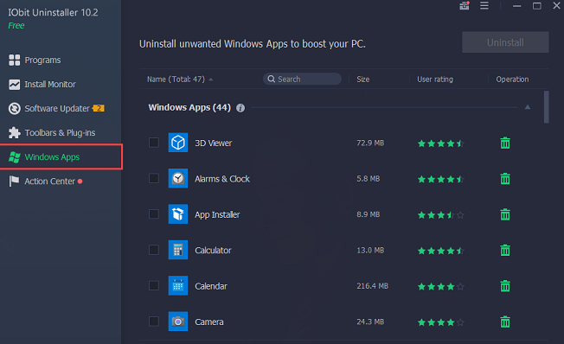Select Windows Apps in sidebar
Viewport: 564px width, 344px height.
pyautogui.click(x=61, y=156)
